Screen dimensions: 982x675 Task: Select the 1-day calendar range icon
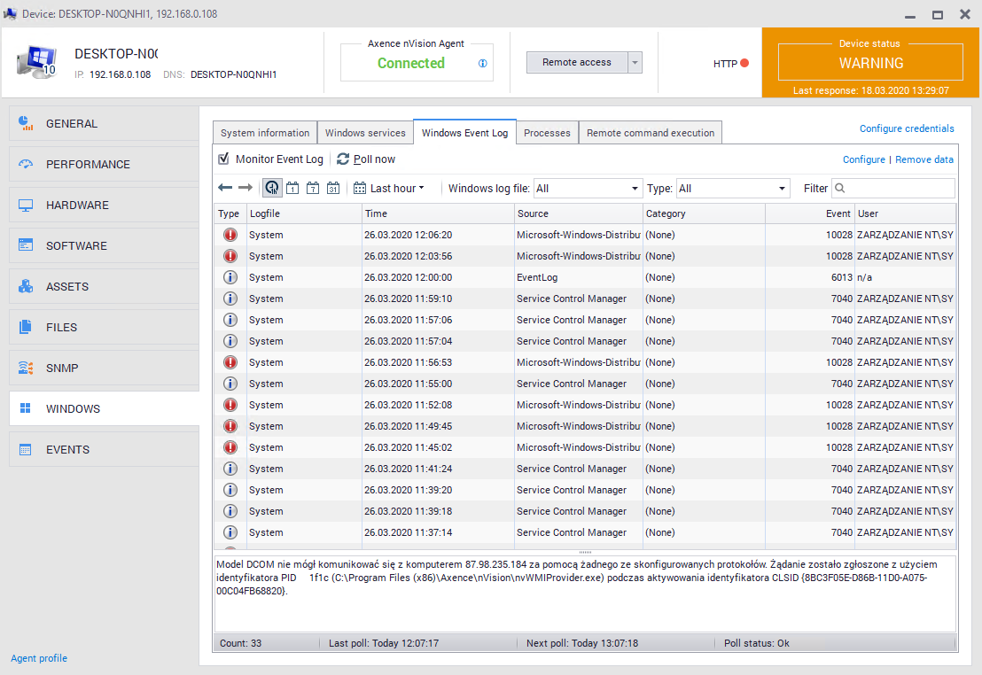pos(292,188)
